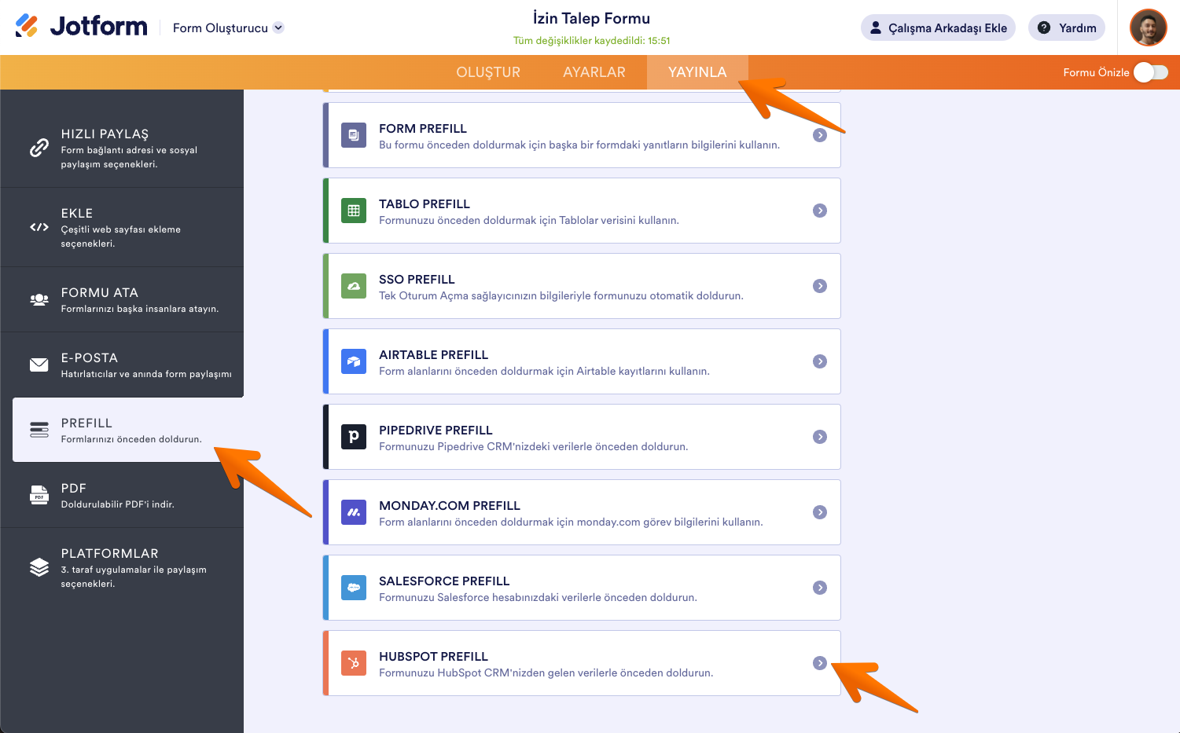Click the E-Posta envelope icon
1180x733 pixels.
coord(39,365)
